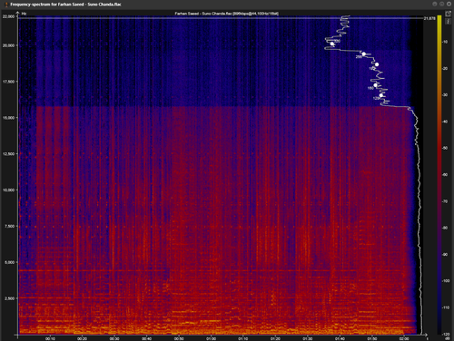Image resolution: width=454 pixels, height=341 pixels.
Task: Click the 12,500 frequency axis label
Action: point(8,154)
